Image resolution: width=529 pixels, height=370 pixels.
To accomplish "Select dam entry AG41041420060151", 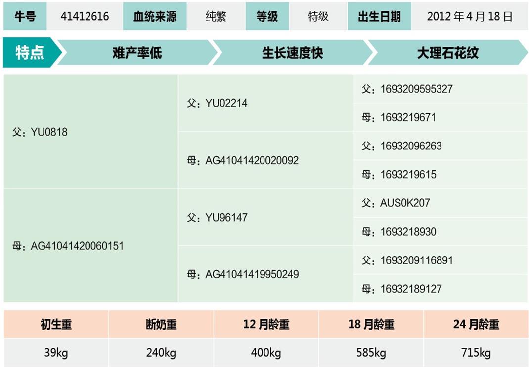I will (x=68, y=246).
